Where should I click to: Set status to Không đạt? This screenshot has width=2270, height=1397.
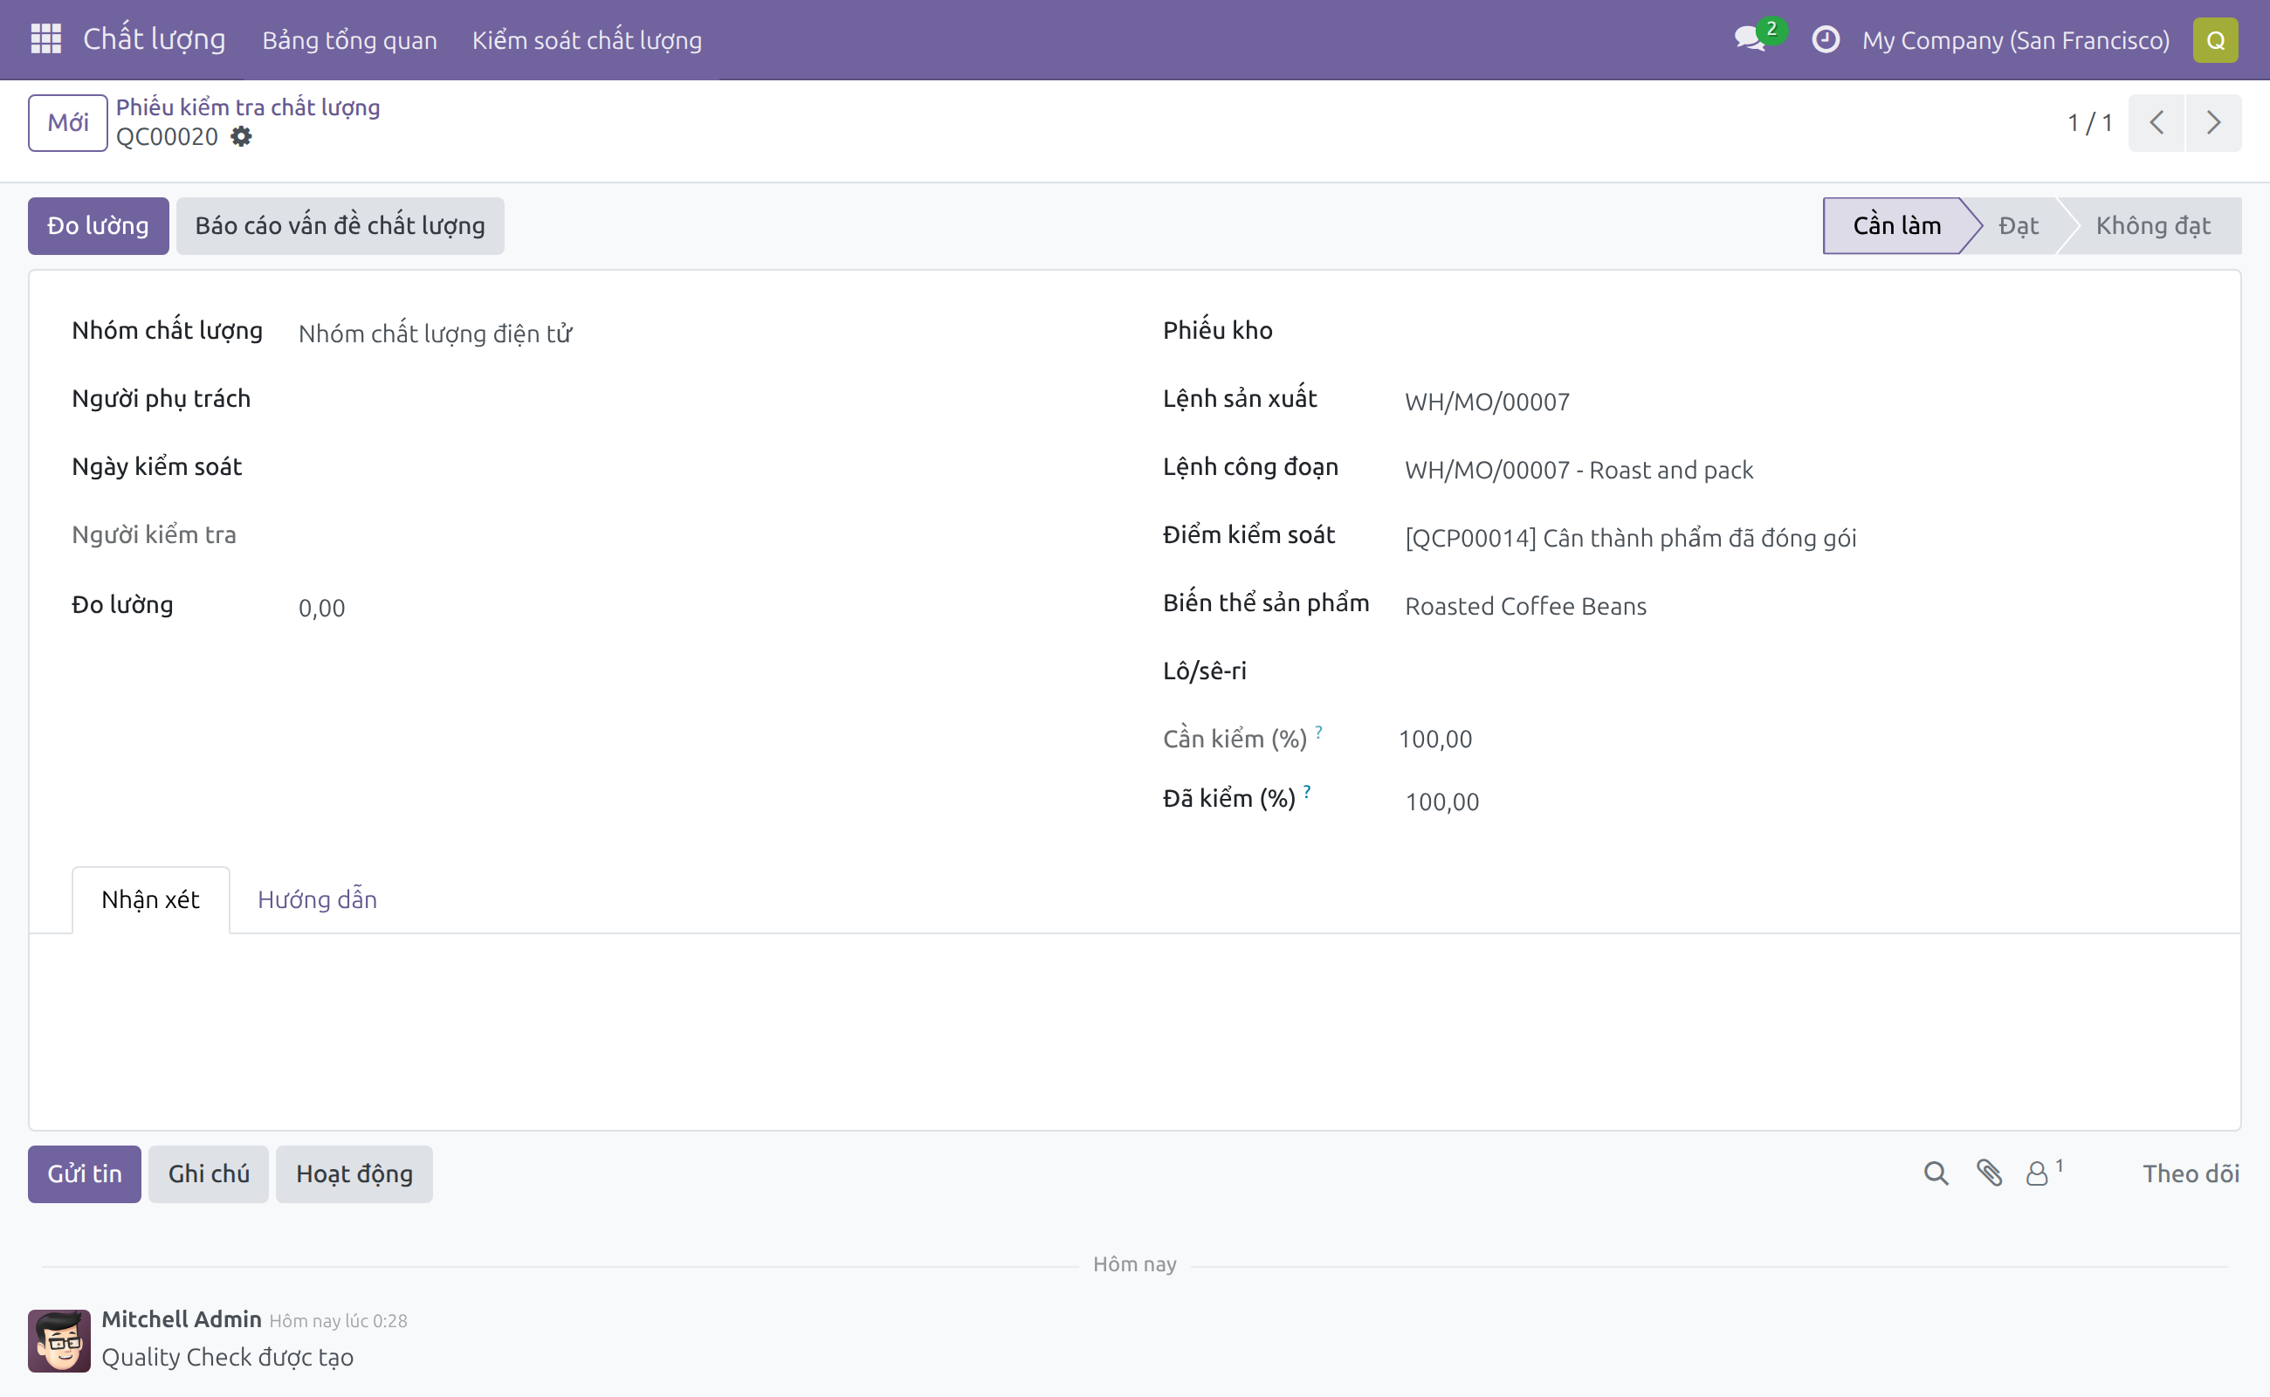pos(2153,225)
